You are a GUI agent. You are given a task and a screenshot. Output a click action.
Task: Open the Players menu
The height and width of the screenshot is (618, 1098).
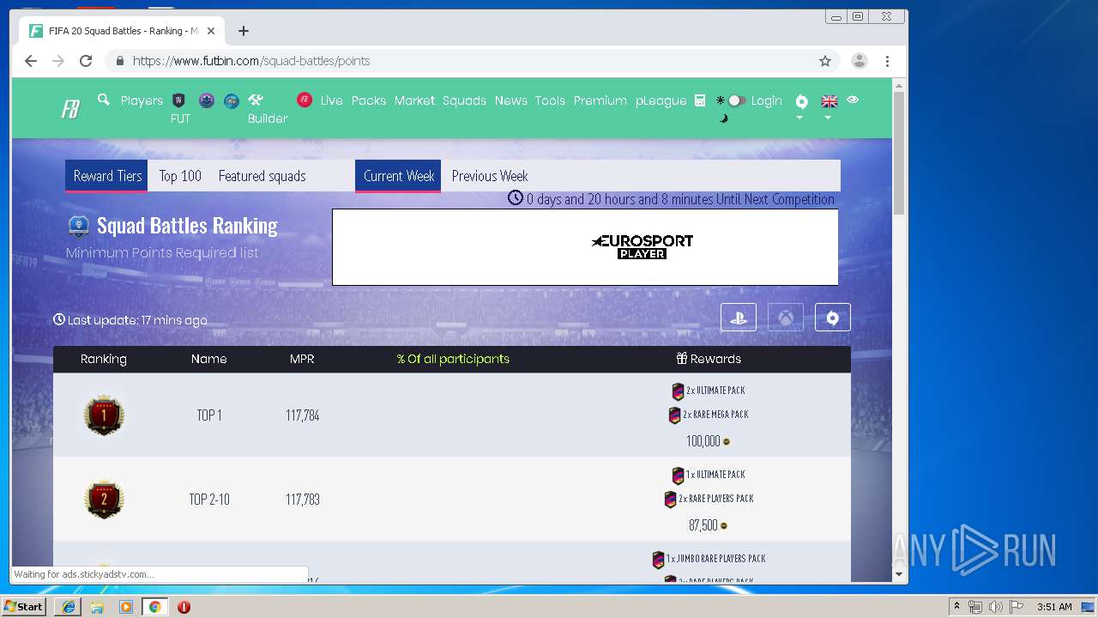[142, 100]
